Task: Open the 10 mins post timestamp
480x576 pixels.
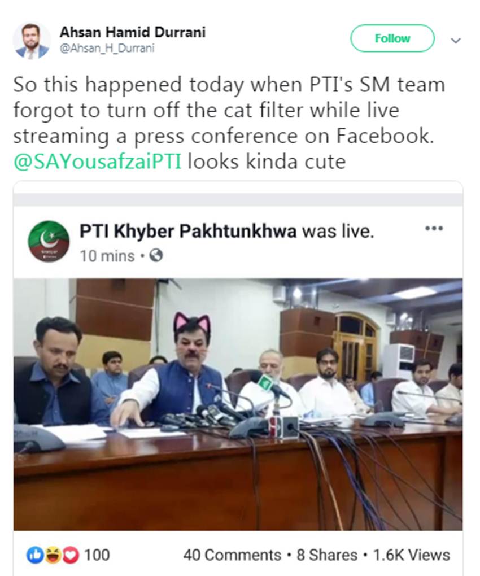Action: coord(107,256)
